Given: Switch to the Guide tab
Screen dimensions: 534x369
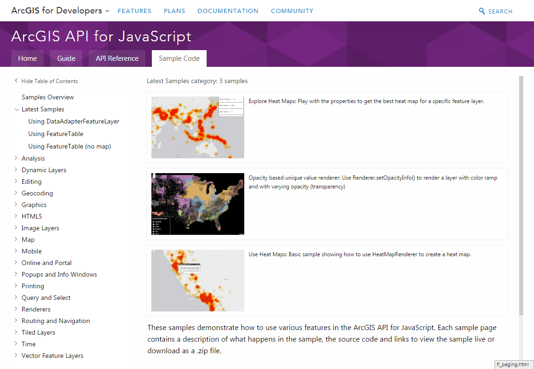Looking at the screenshot, I should tap(66, 58).
